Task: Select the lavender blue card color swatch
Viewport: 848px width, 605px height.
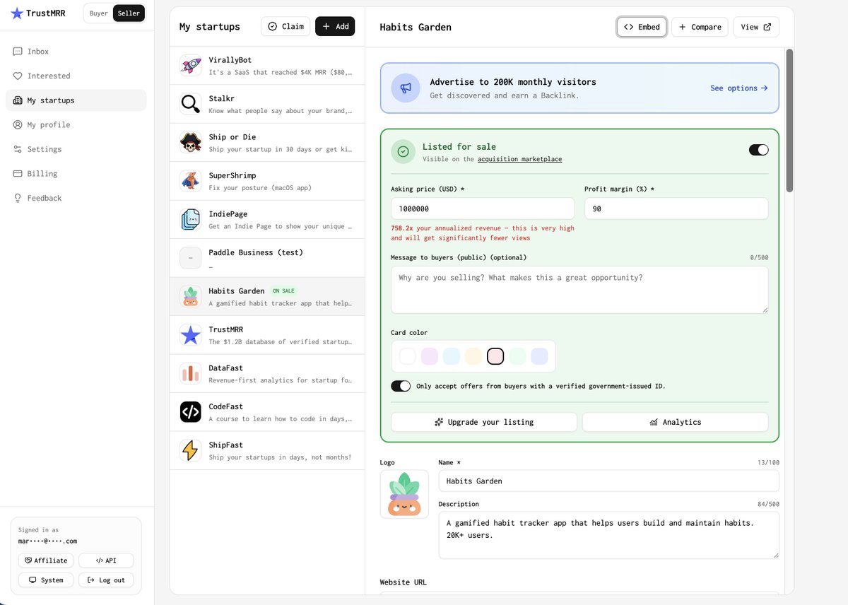Action: [539, 356]
